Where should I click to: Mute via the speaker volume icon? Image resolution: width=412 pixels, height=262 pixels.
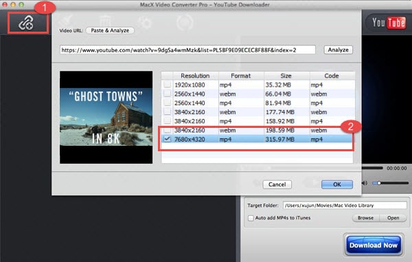(364, 183)
